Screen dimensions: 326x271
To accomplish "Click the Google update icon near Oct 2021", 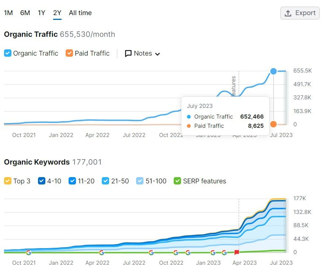I will [x=29, y=253].
